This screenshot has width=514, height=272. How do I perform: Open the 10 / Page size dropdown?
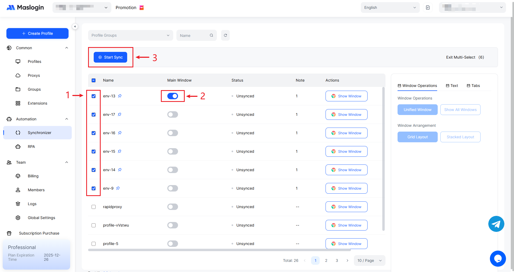[x=369, y=260]
